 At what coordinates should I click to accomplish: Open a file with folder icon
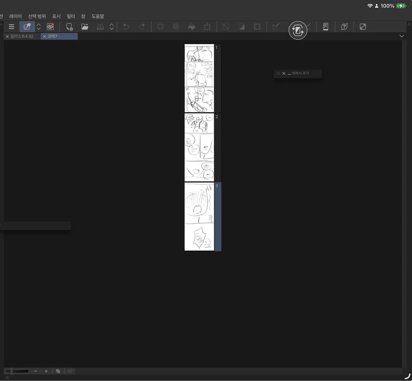tap(84, 26)
